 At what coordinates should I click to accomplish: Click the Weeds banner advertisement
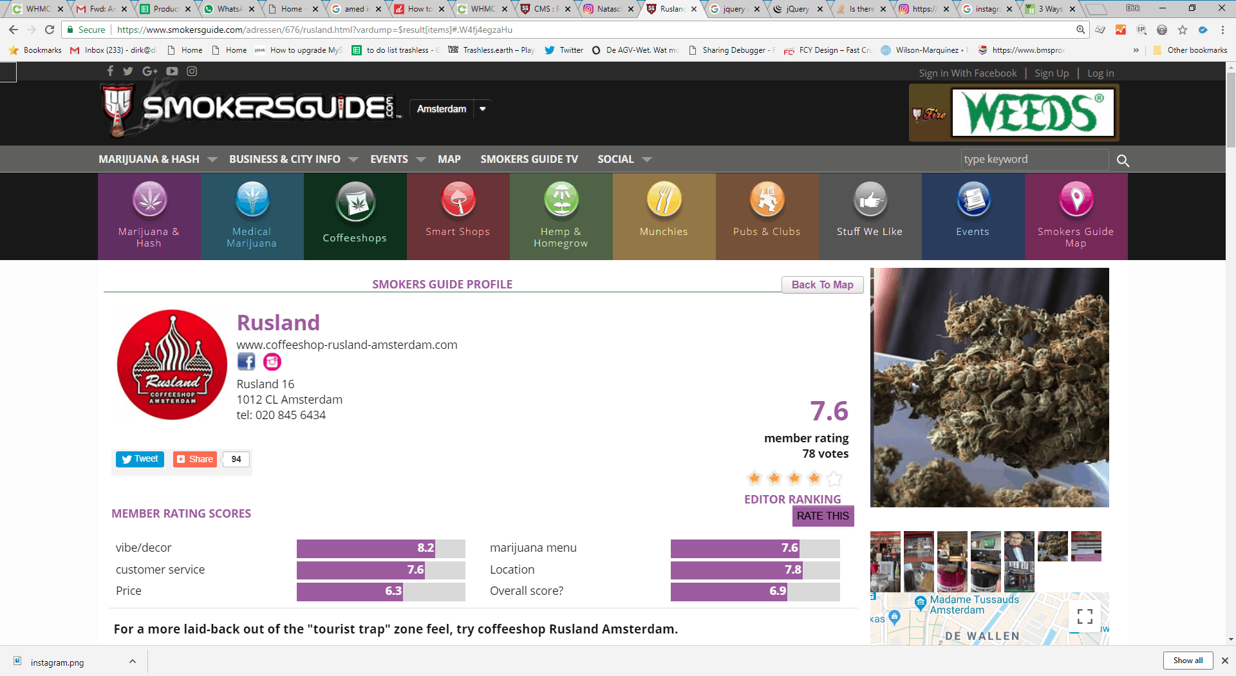tap(1013, 113)
